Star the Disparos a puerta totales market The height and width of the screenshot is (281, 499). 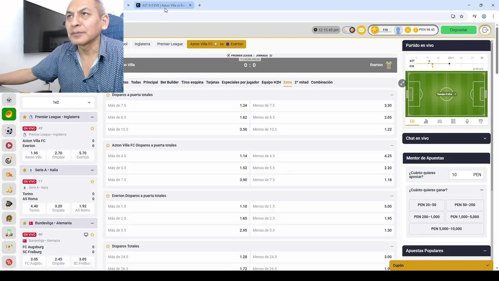(x=108, y=95)
